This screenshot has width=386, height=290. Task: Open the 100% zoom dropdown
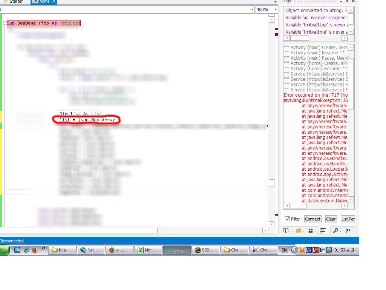(276, 9)
